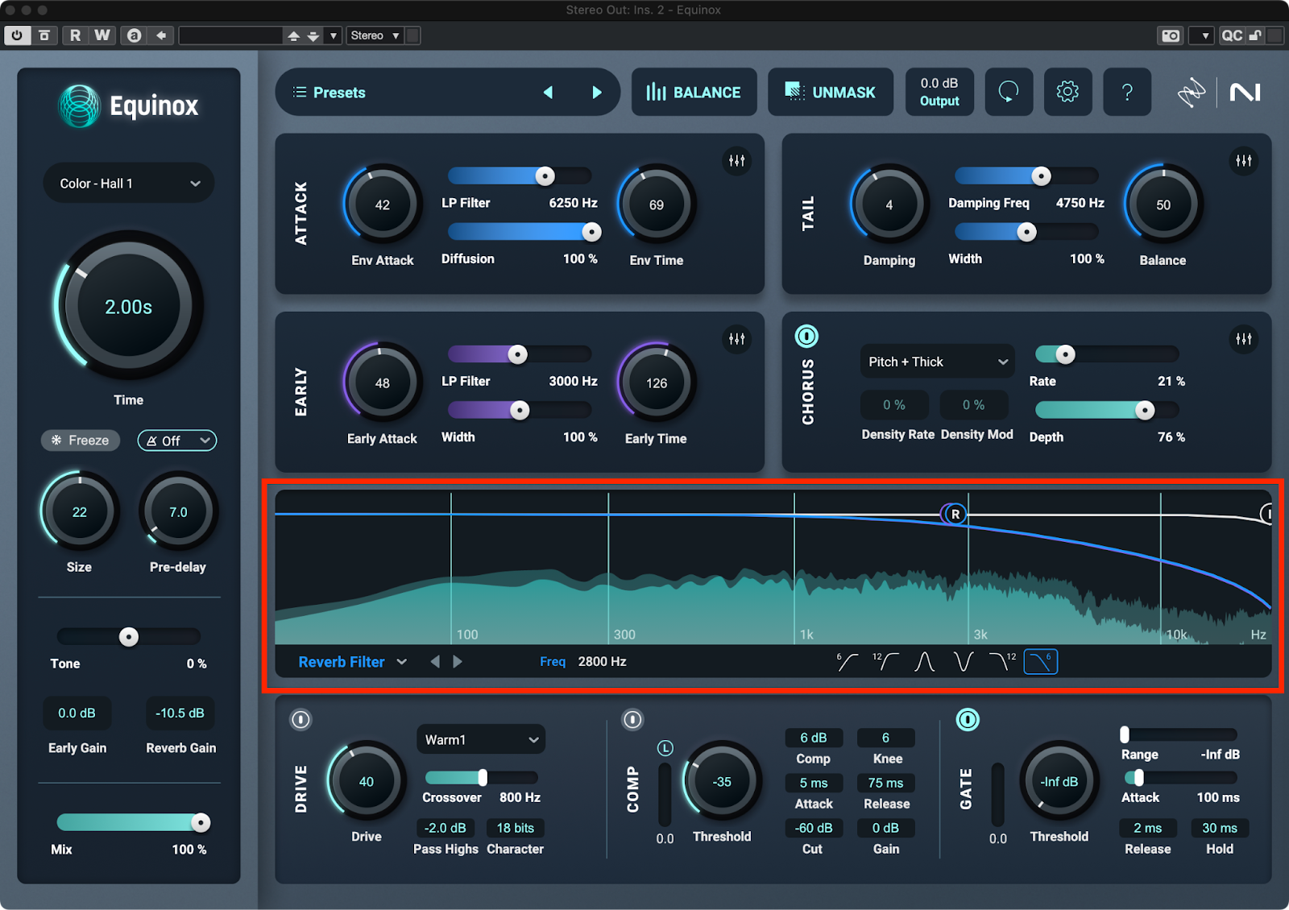Select the notch cut filter shape

coord(963,662)
